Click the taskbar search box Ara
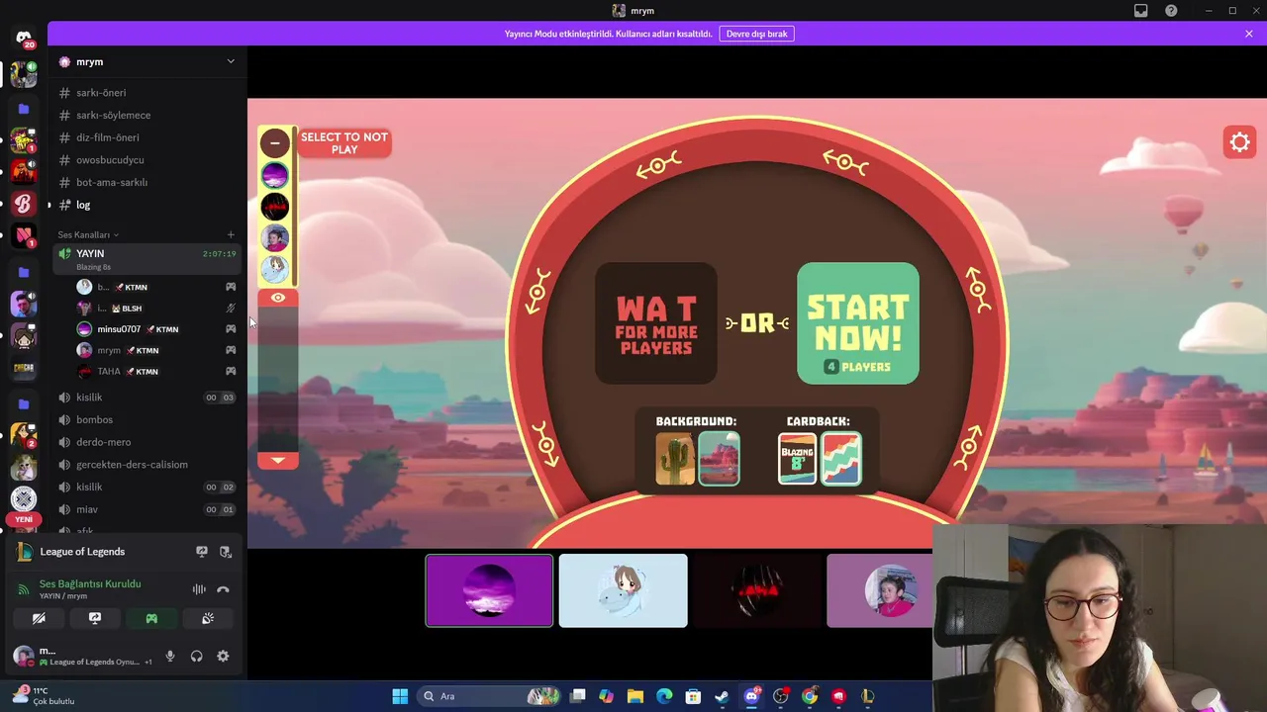 pos(487,696)
